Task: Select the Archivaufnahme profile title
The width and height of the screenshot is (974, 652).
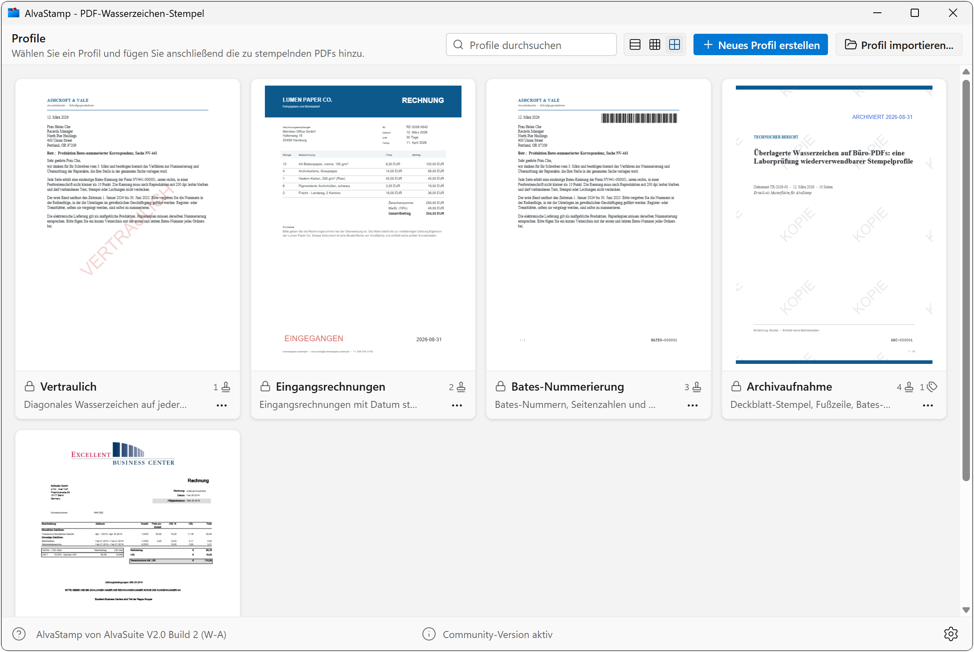Action: tap(789, 386)
